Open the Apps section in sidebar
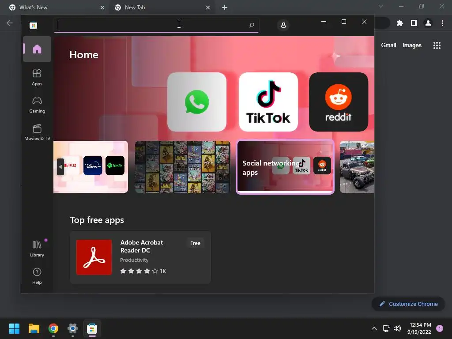Viewport: 452px width, 339px height. (x=37, y=77)
